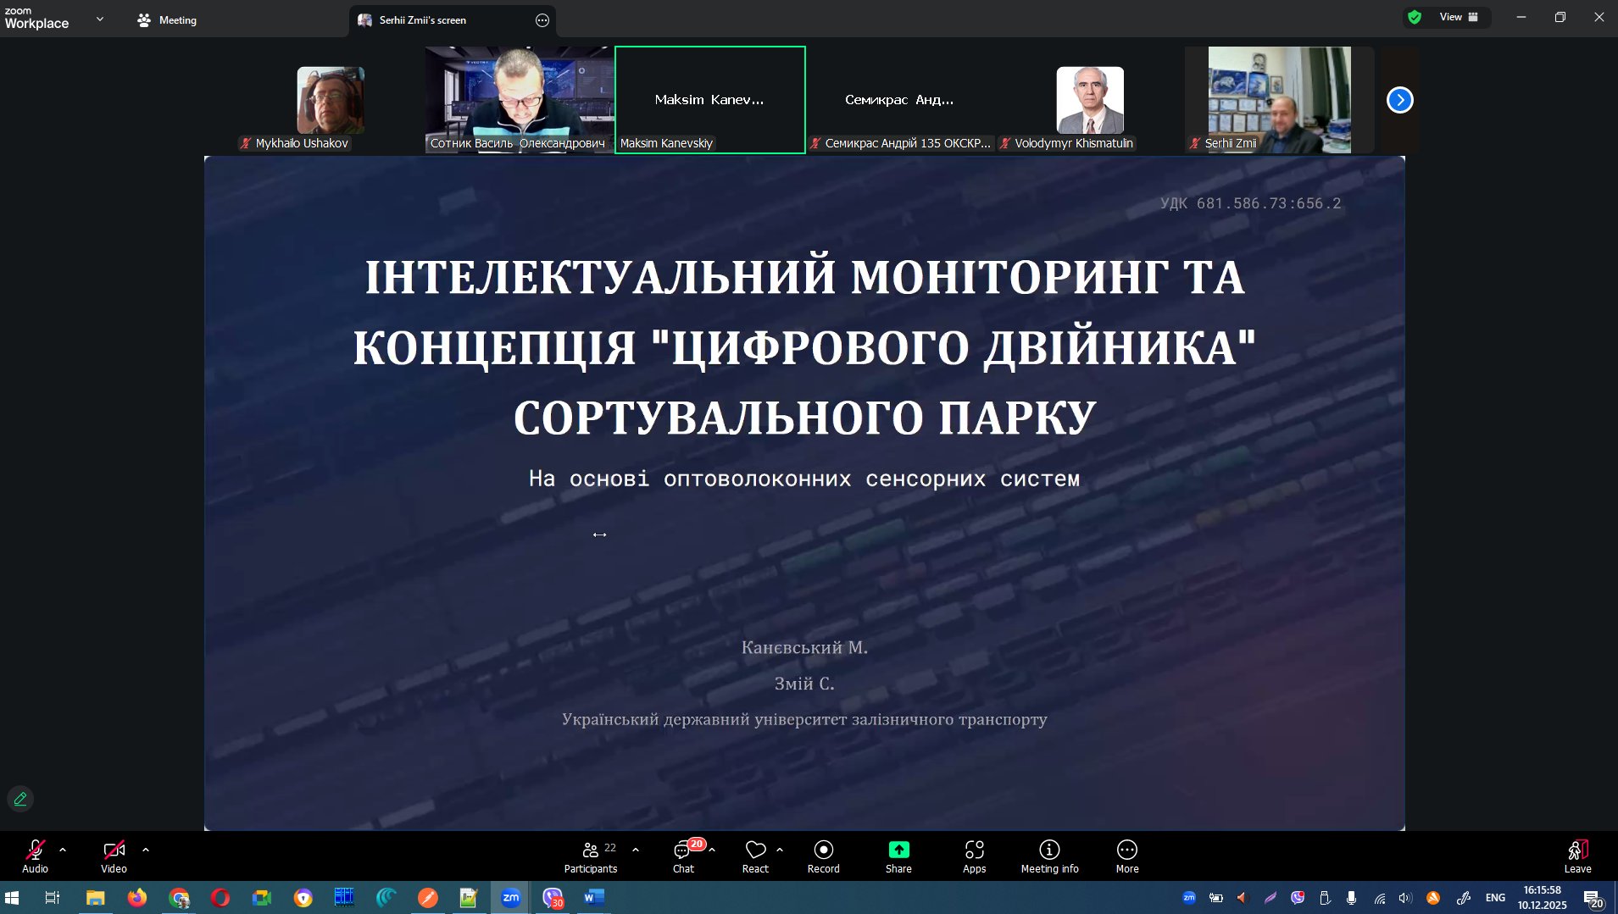
Task: Select the Serhii Zmii's screen tab
Action: click(422, 20)
